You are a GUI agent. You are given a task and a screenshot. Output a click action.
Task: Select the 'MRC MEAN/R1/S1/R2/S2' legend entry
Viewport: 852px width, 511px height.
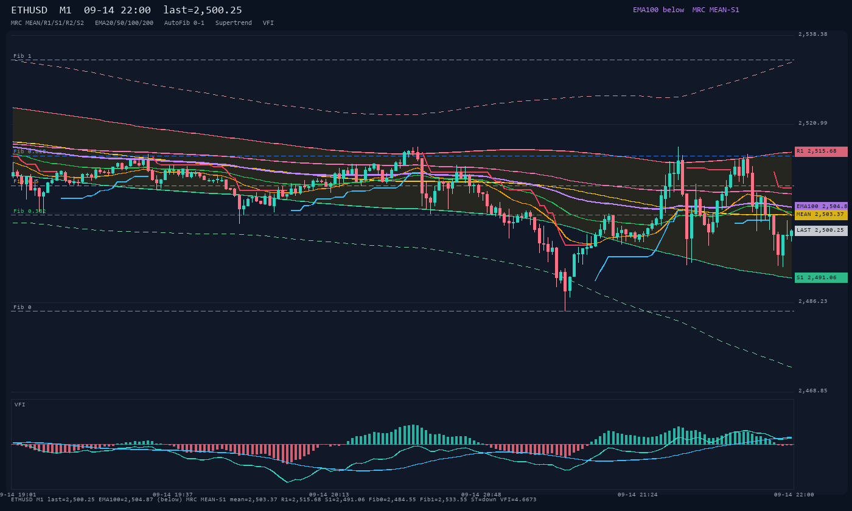coord(47,23)
